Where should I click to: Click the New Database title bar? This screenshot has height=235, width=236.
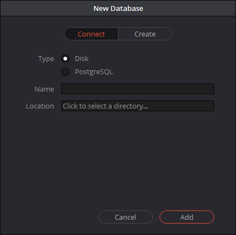tap(118, 8)
